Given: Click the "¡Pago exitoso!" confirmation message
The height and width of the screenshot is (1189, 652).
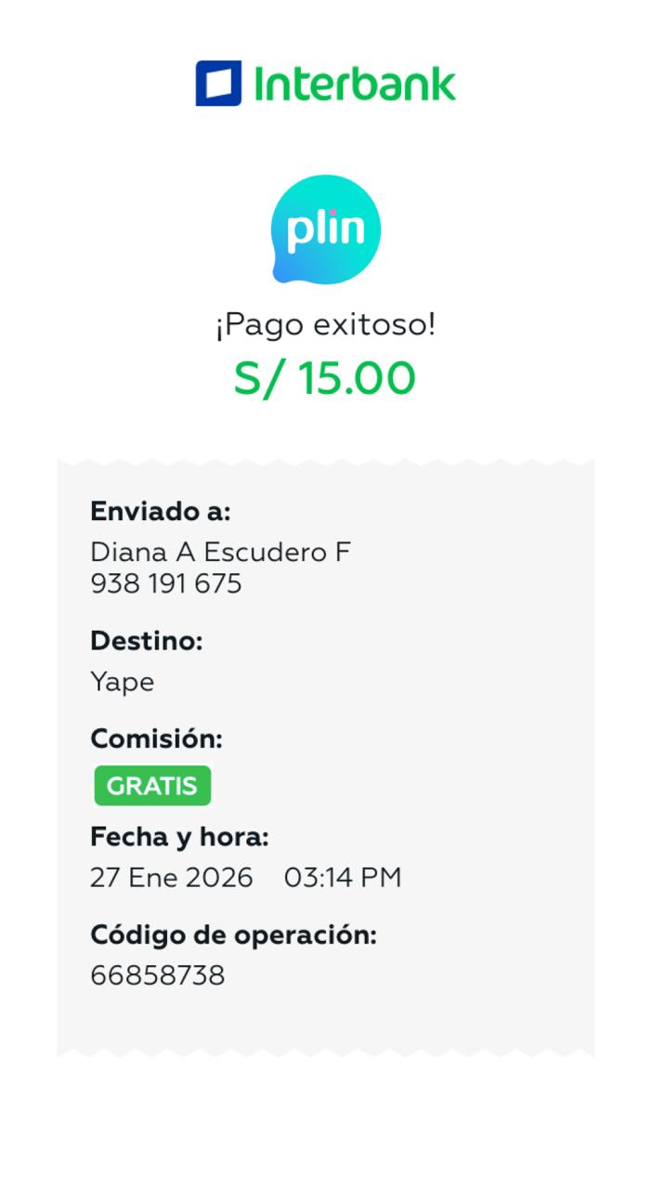Looking at the screenshot, I should click(x=325, y=325).
